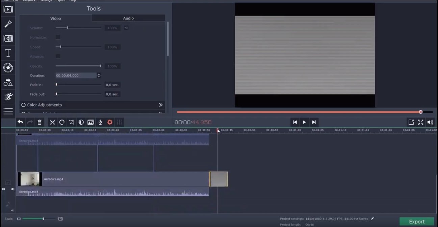Mute clip using Volume row speaker icon
438x227 pixels.
126,28
